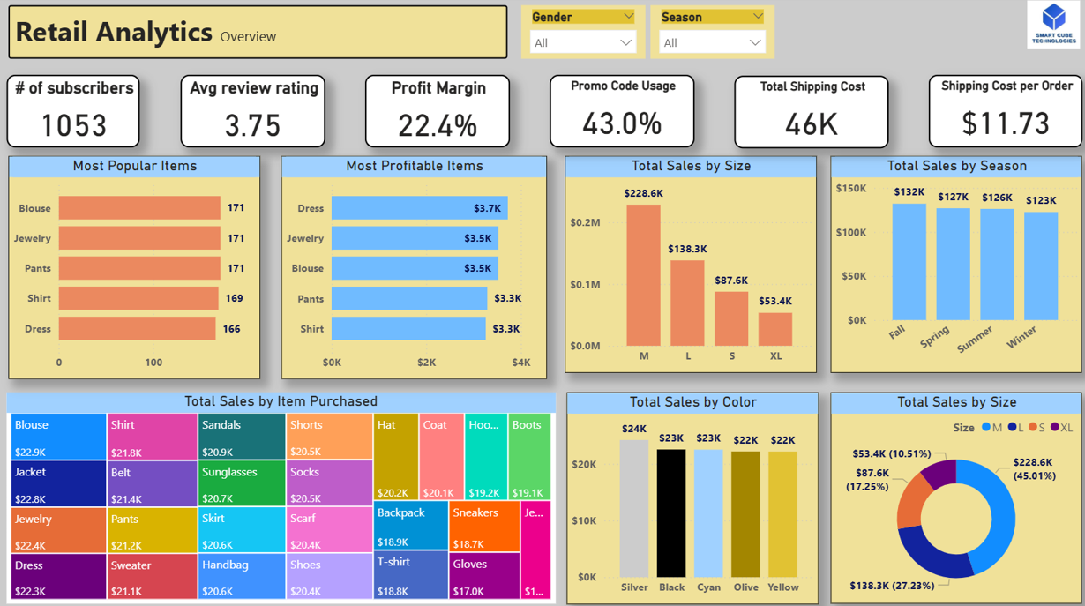1085x606 pixels.
Task: Select the Silver bar in Sales by Color
Action: click(633, 508)
